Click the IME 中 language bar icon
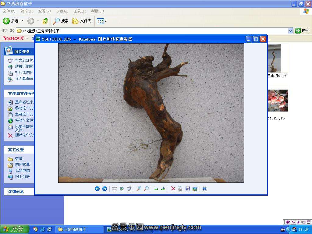This screenshot has height=234, width=312. pyautogui.click(x=288, y=222)
